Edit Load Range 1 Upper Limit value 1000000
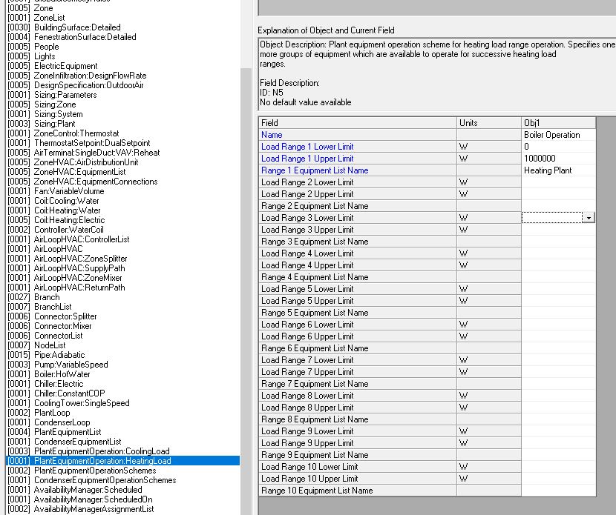616x515 pixels. pos(558,159)
